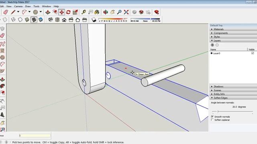Image resolution: width=257 pixels, height=144 pixels.
Task: Select the Paint Bucket tool
Action: click(x=97, y=12)
